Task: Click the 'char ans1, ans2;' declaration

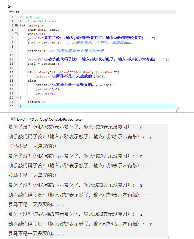Action: (43, 30)
